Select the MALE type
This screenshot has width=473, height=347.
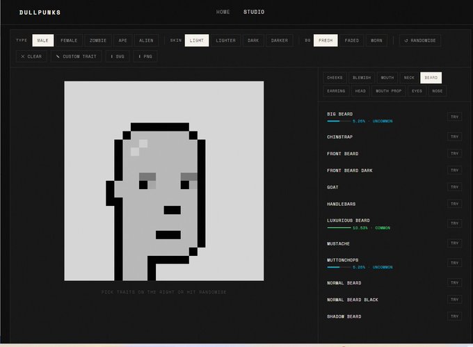pyautogui.click(x=43, y=40)
